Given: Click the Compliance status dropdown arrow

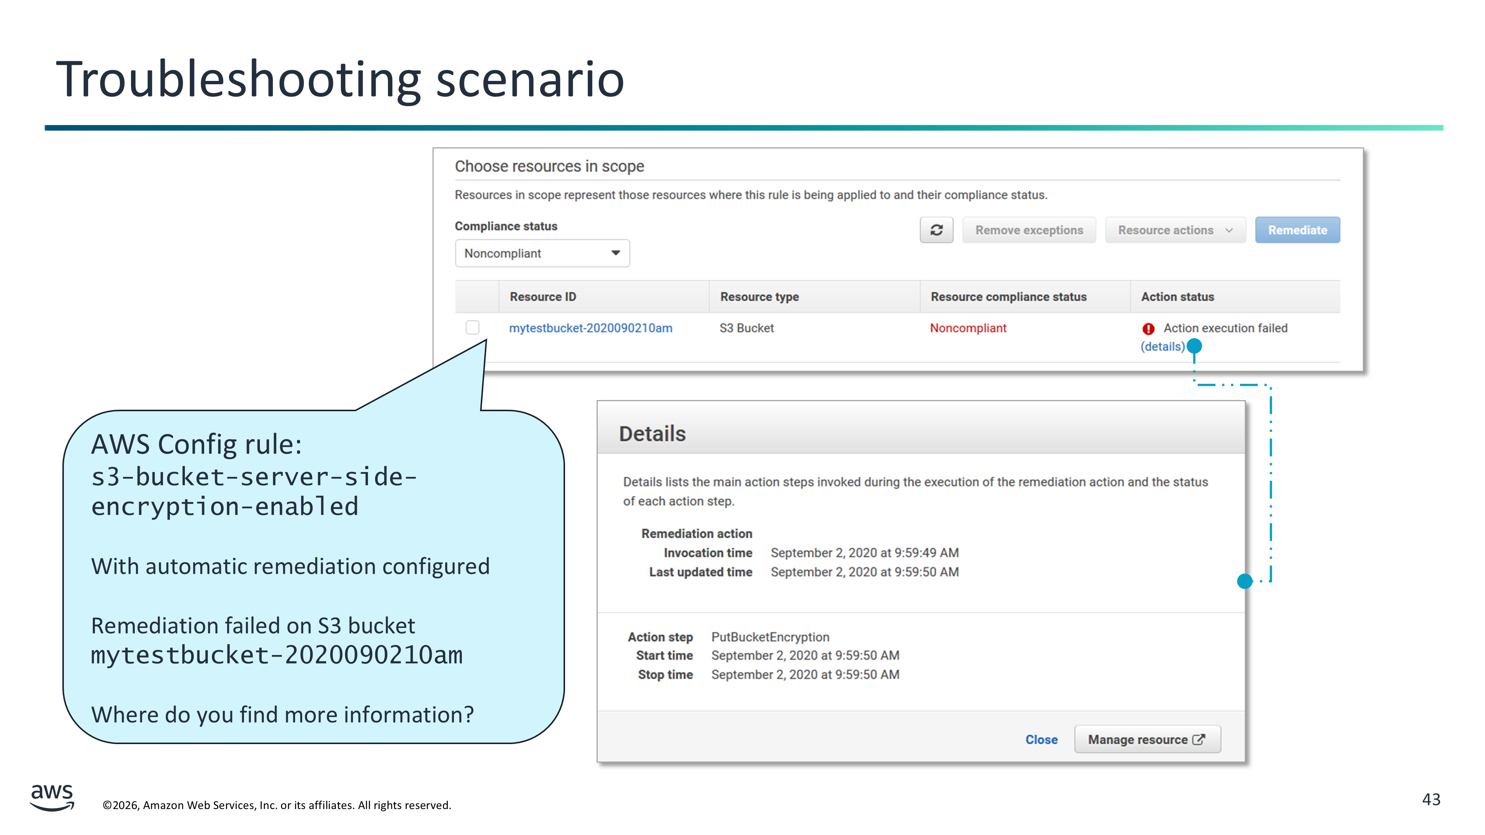Looking at the screenshot, I should [616, 253].
